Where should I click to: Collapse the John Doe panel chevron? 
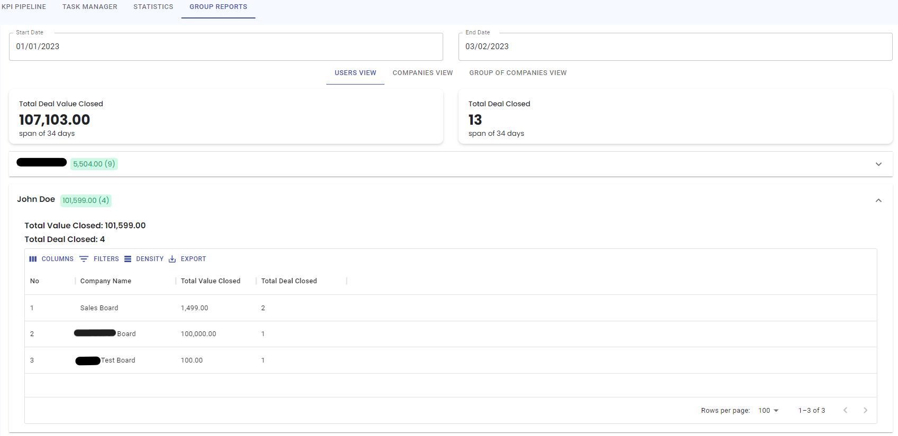click(x=878, y=200)
